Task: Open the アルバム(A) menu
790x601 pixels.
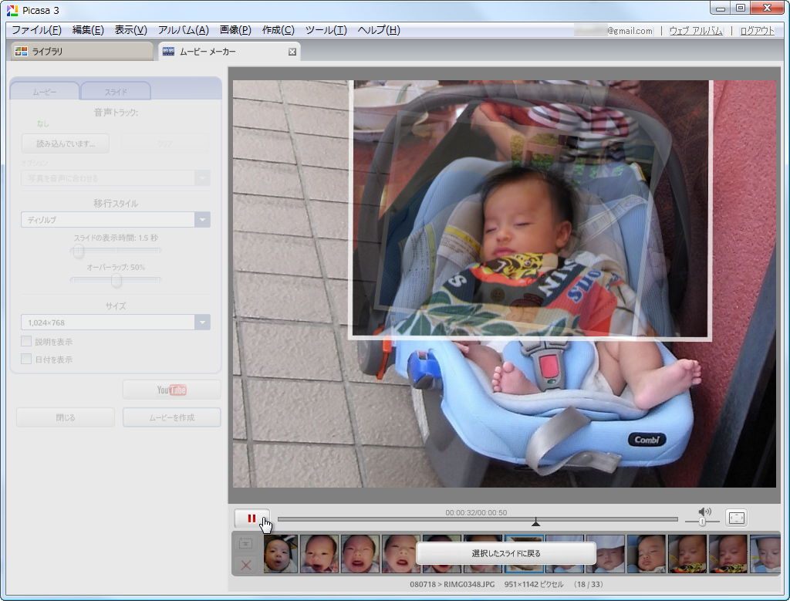Action: pyautogui.click(x=183, y=30)
